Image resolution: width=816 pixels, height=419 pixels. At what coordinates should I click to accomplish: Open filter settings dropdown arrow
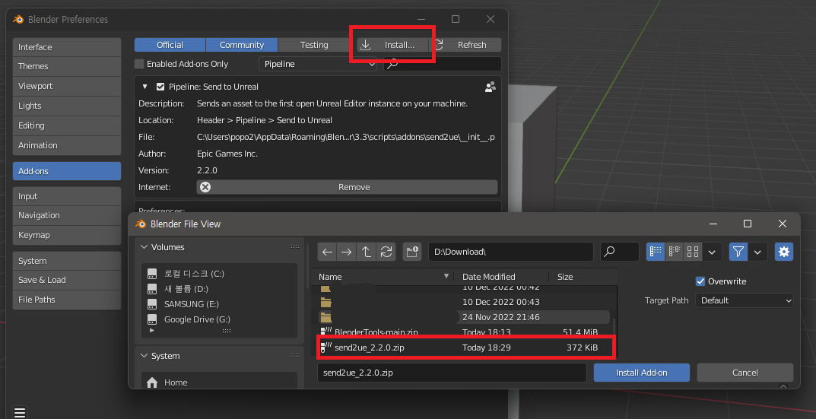coord(757,252)
